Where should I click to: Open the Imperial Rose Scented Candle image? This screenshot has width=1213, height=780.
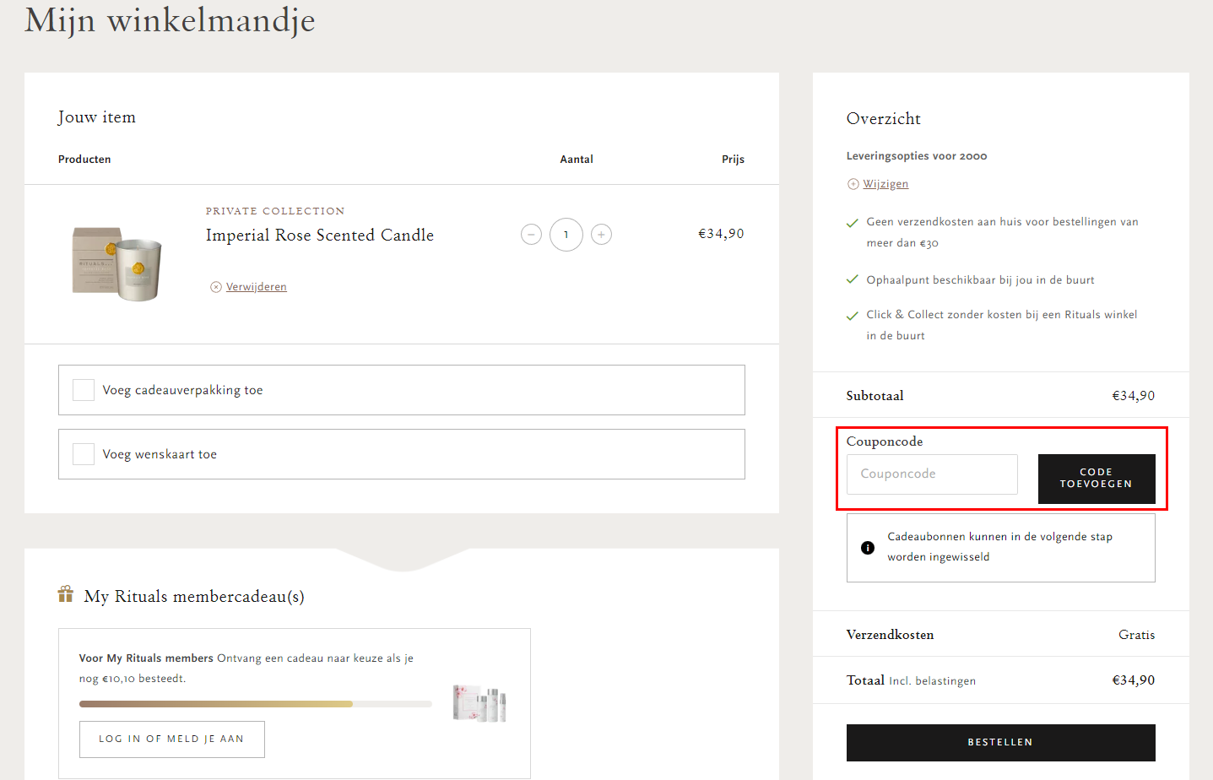[x=117, y=263]
